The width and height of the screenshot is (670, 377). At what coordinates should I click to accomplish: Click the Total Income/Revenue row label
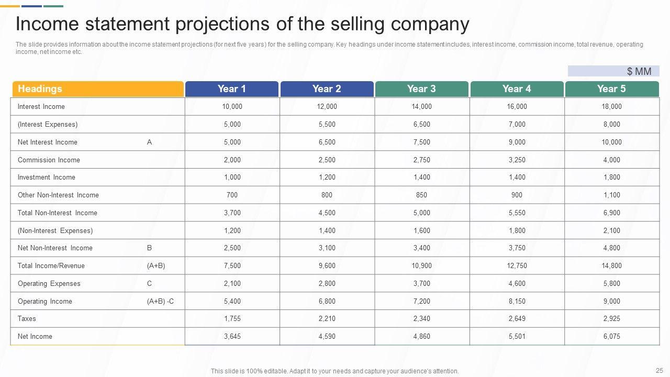[x=51, y=266]
